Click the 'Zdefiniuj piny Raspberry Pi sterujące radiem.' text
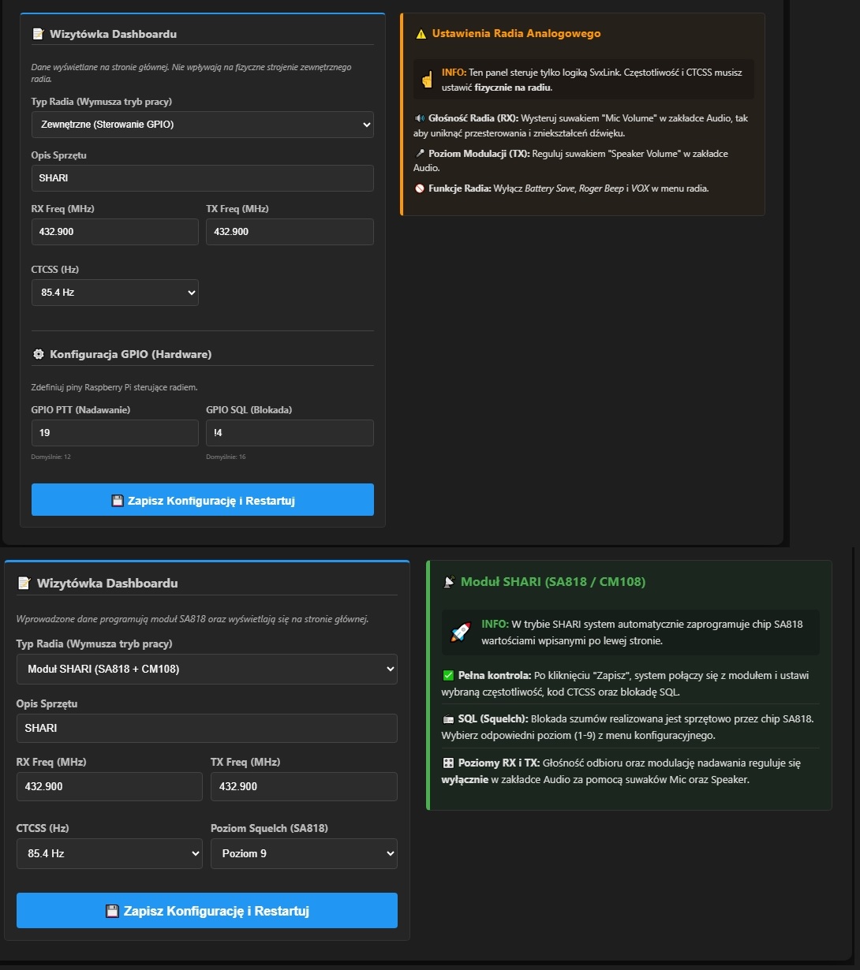Screen dimensions: 860x970 point(114,387)
